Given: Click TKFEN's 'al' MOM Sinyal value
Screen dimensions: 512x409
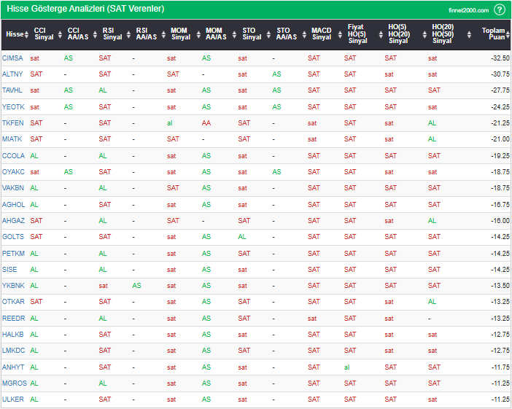Looking at the screenshot, I should coord(169,123).
